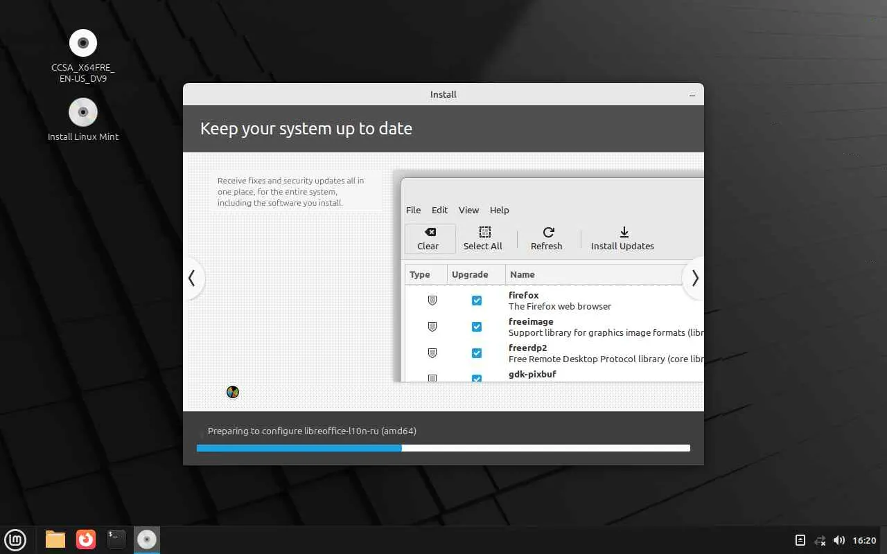Click the shield type icon for freeimage
This screenshot has height=554, width=887.
(432, 327)
